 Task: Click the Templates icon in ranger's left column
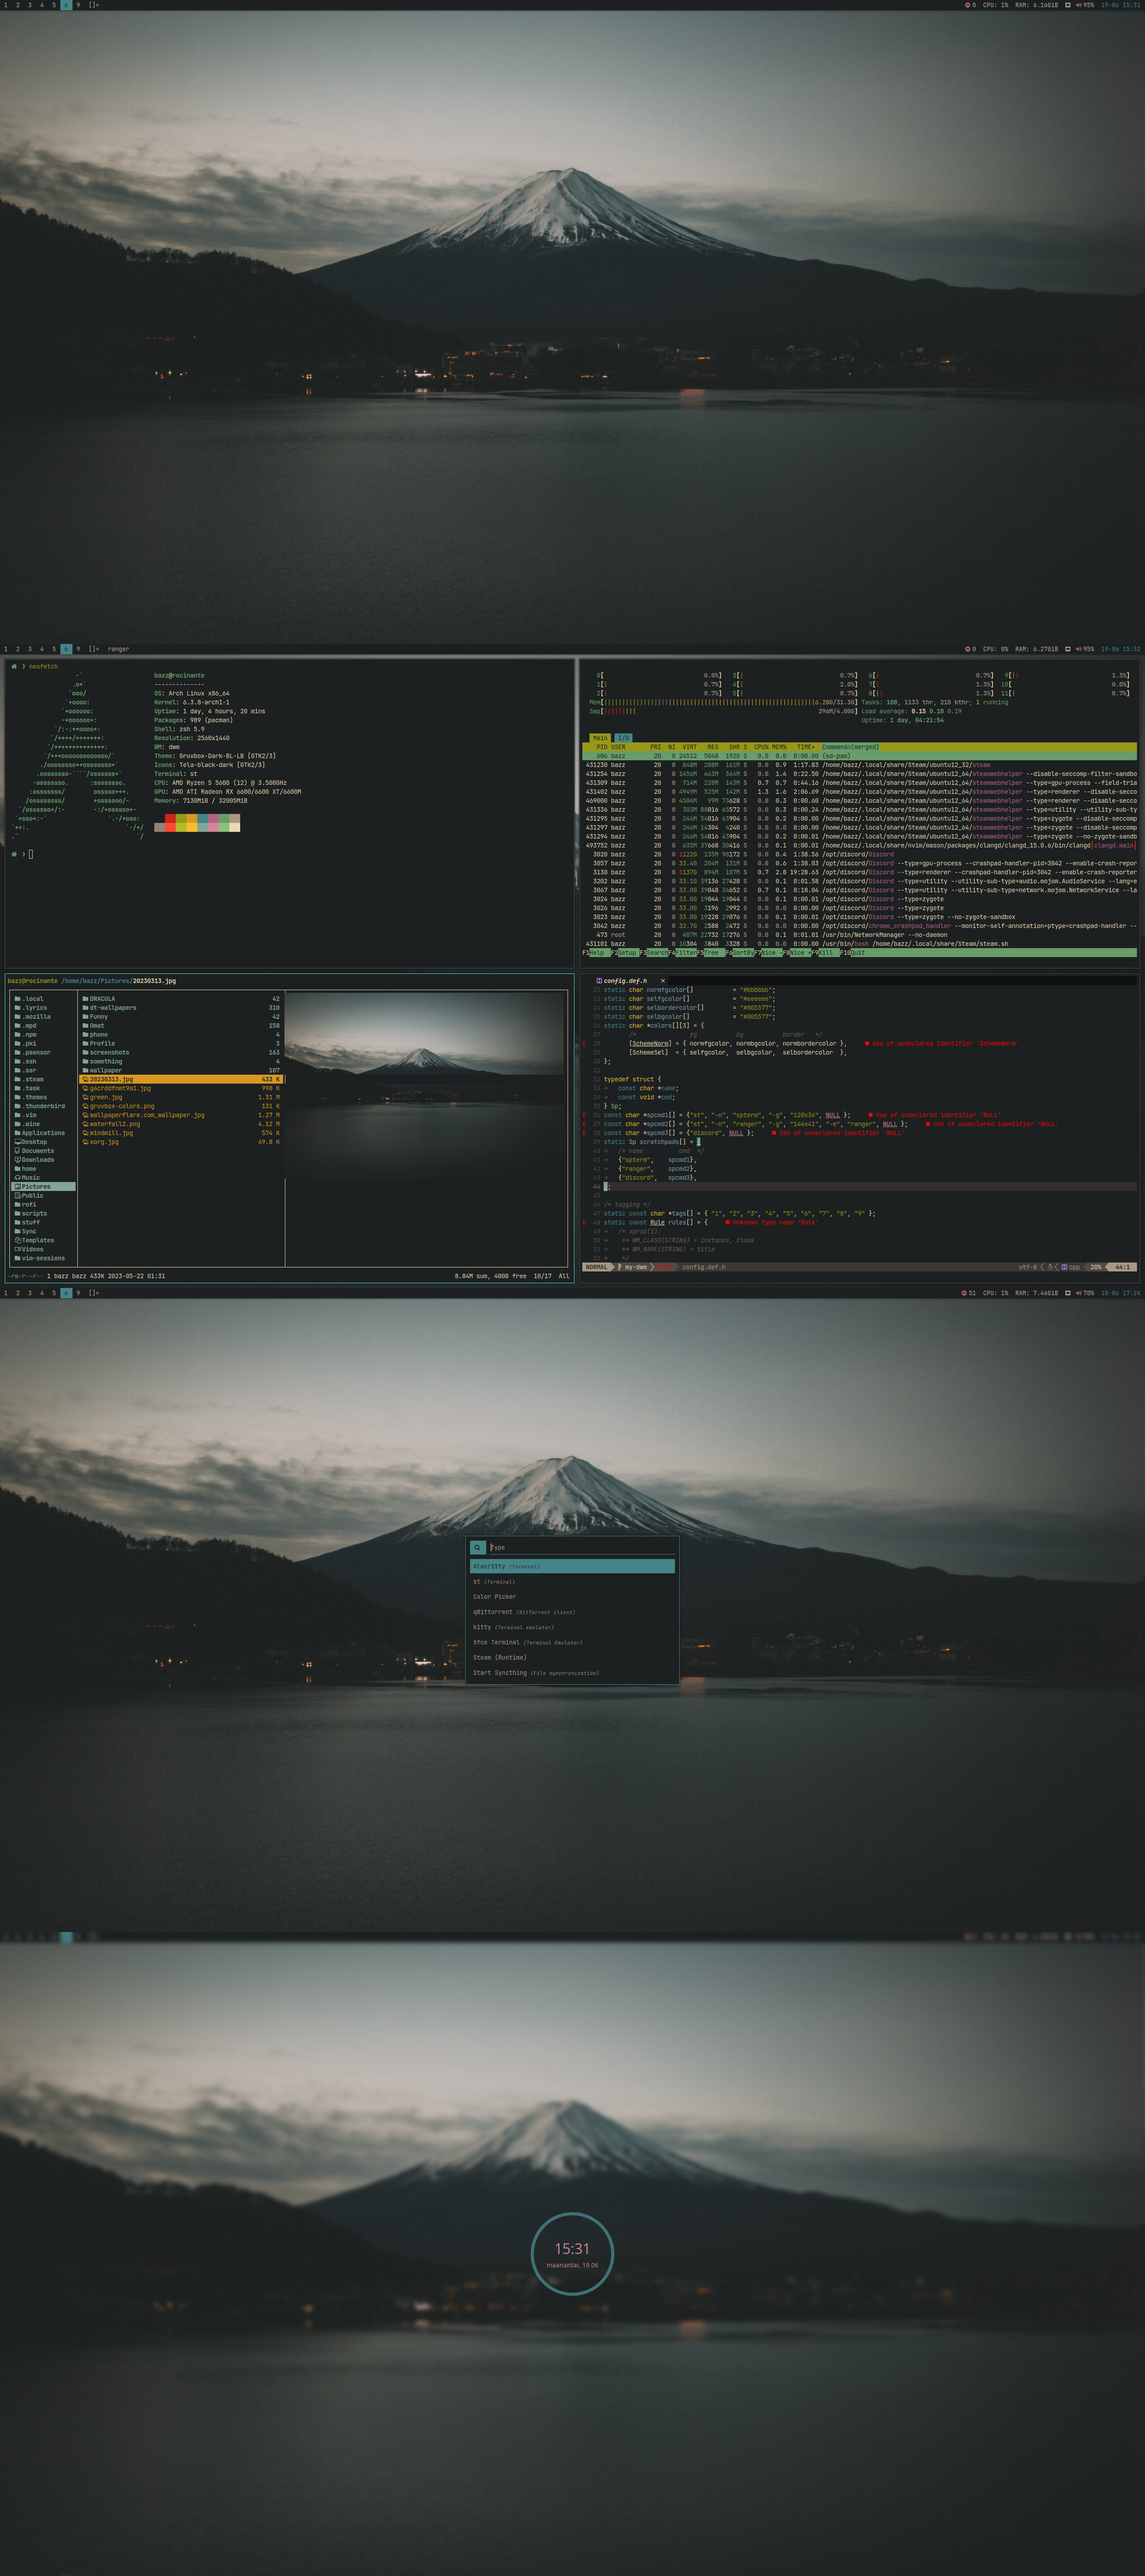pos(17,1240)
